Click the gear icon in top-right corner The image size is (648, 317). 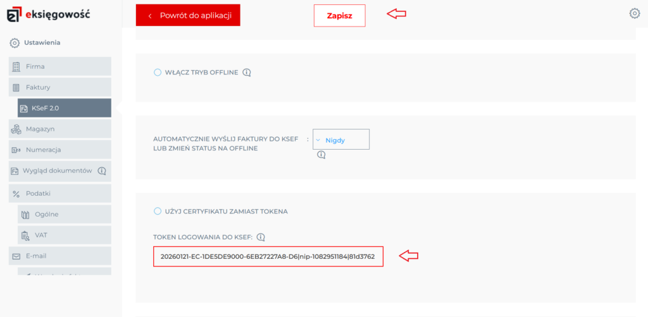pos(635,13)
